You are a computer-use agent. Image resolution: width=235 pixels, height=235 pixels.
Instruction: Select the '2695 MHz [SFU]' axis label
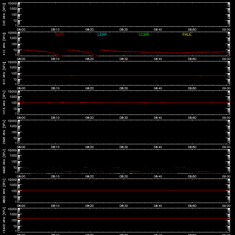(4, 132)
